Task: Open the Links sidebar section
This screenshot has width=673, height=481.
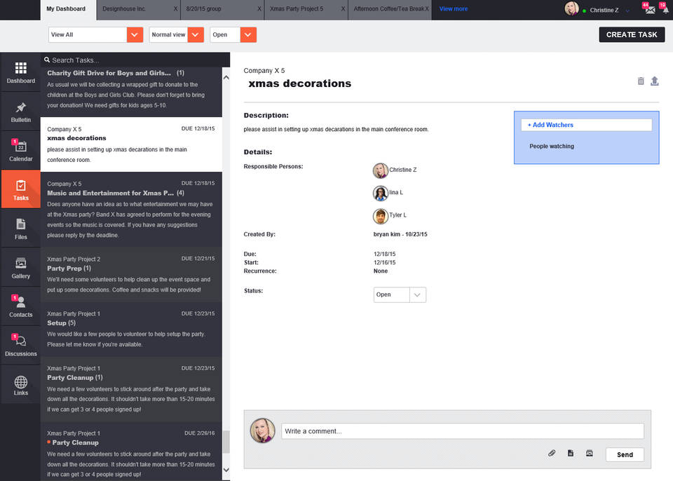Action: click(20, 385)
